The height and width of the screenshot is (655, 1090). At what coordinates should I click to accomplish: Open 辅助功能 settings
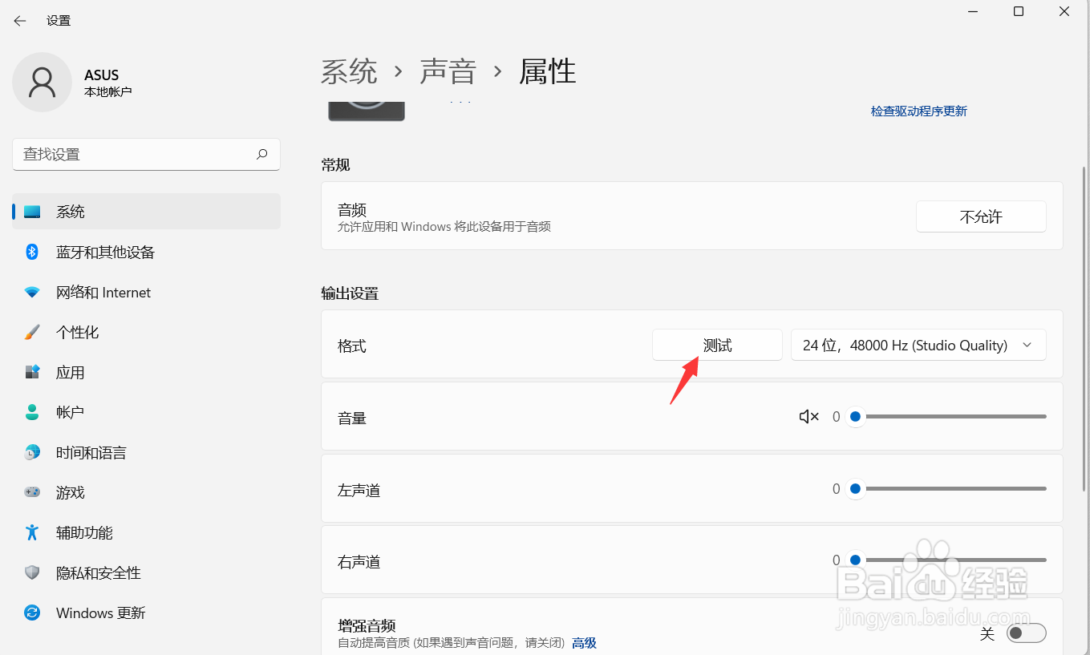(x=146, y=532)
